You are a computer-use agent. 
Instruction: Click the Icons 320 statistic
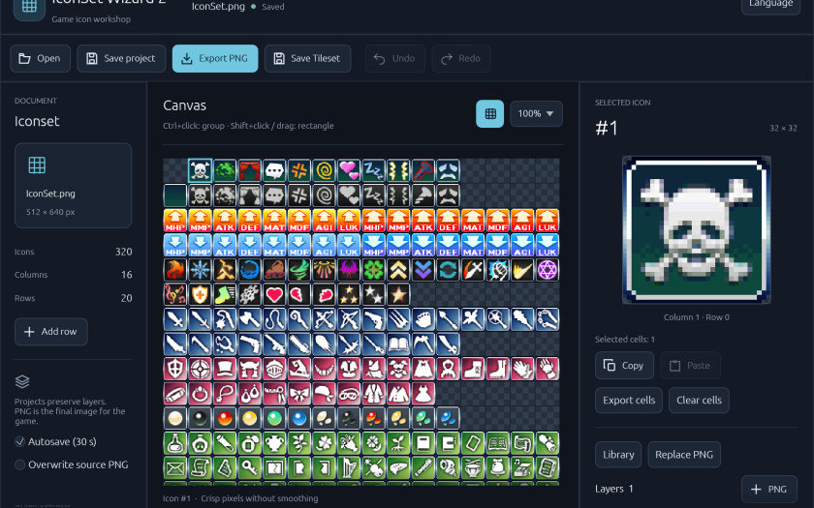[x=74, y=252]
